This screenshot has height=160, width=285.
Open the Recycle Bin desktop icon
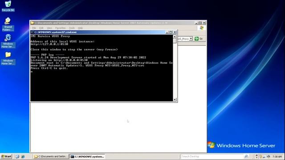point(8,6)
